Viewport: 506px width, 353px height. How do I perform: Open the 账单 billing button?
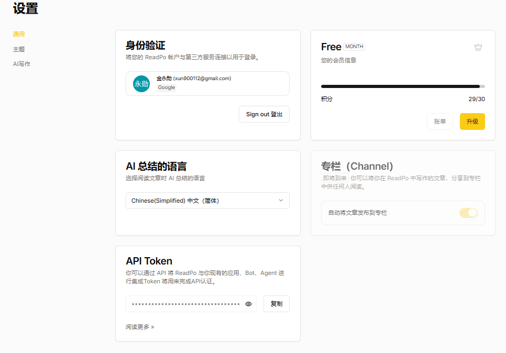click(x=440, y=122)
